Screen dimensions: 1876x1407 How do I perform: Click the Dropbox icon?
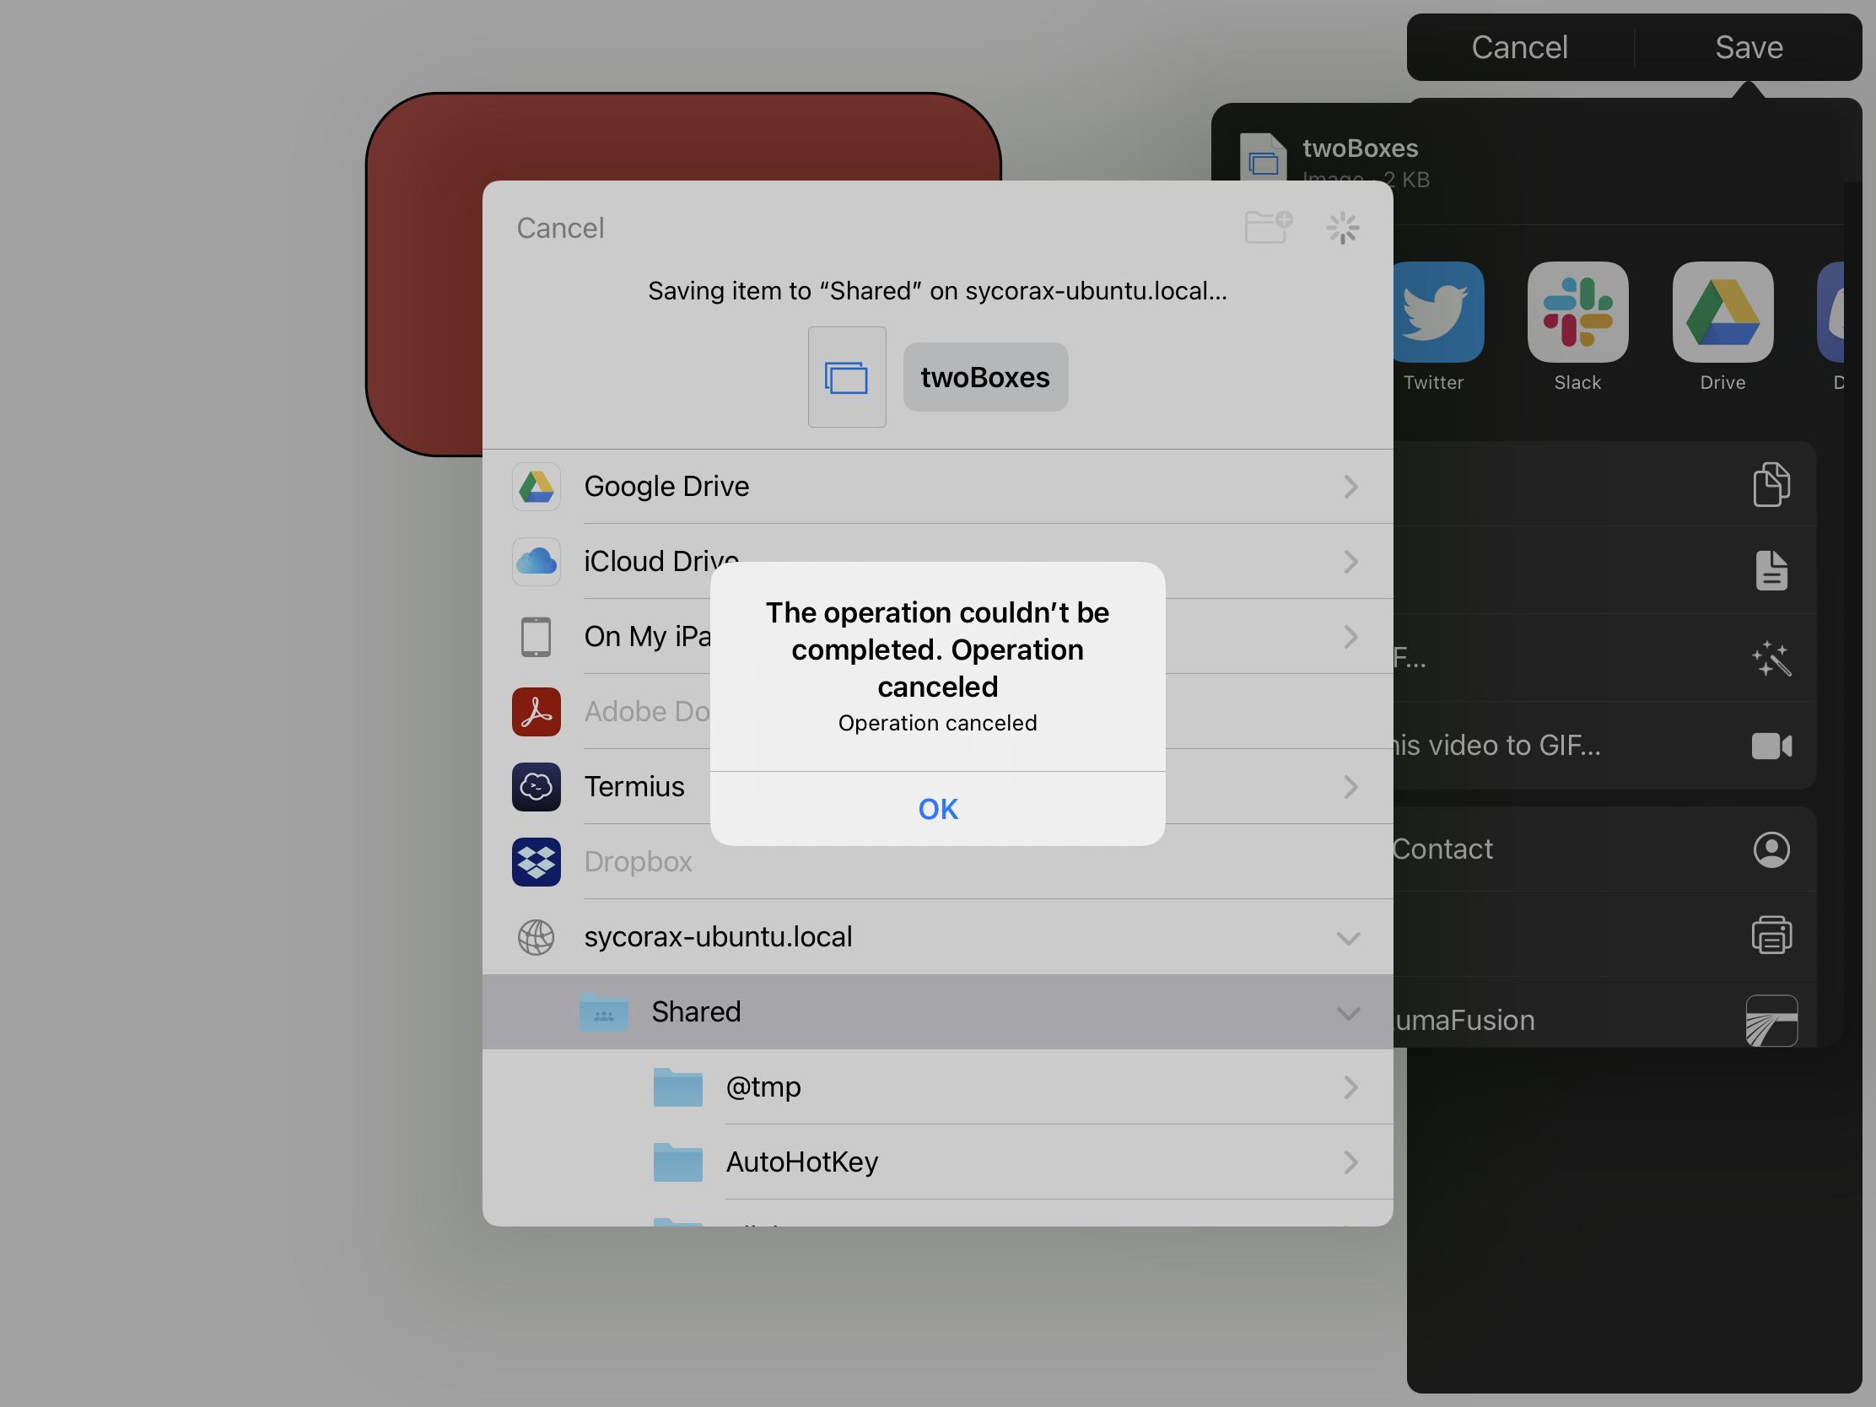(x=535, y=860)
